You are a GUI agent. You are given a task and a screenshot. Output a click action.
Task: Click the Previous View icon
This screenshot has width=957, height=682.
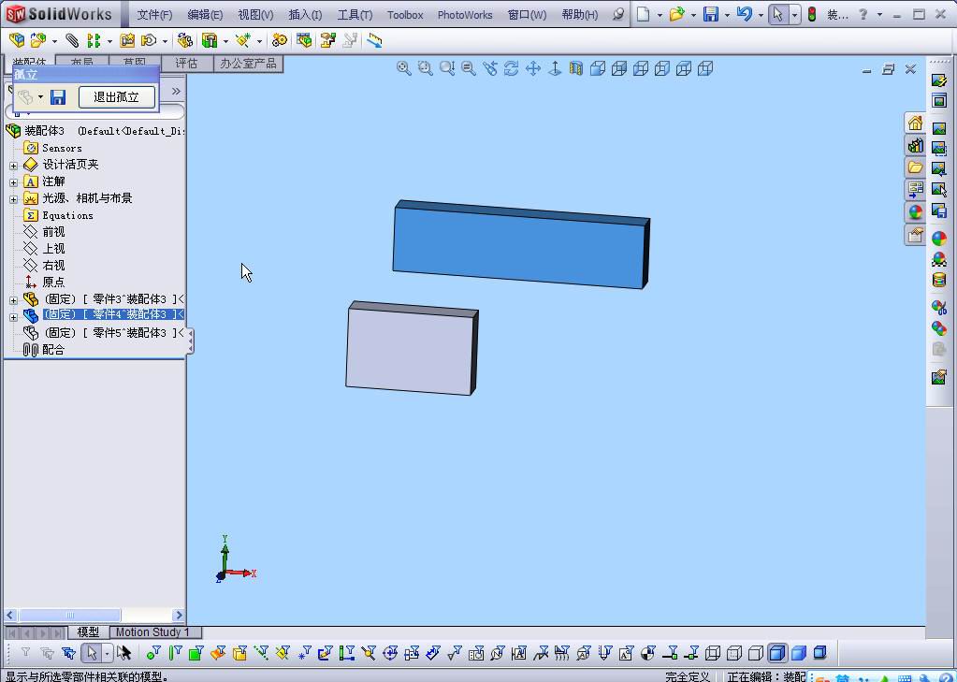pos(490,68)
